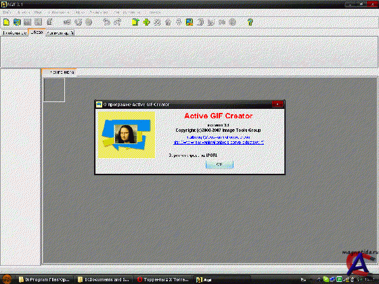Switch to the orange-highlighted middle tab
The image size is (379, 284).
pyautogui.click(x=37, y=32)
